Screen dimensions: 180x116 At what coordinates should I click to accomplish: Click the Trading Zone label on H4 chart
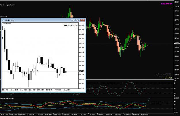(x=3, y=16)
